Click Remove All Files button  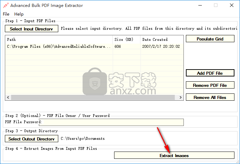point(210,97)
